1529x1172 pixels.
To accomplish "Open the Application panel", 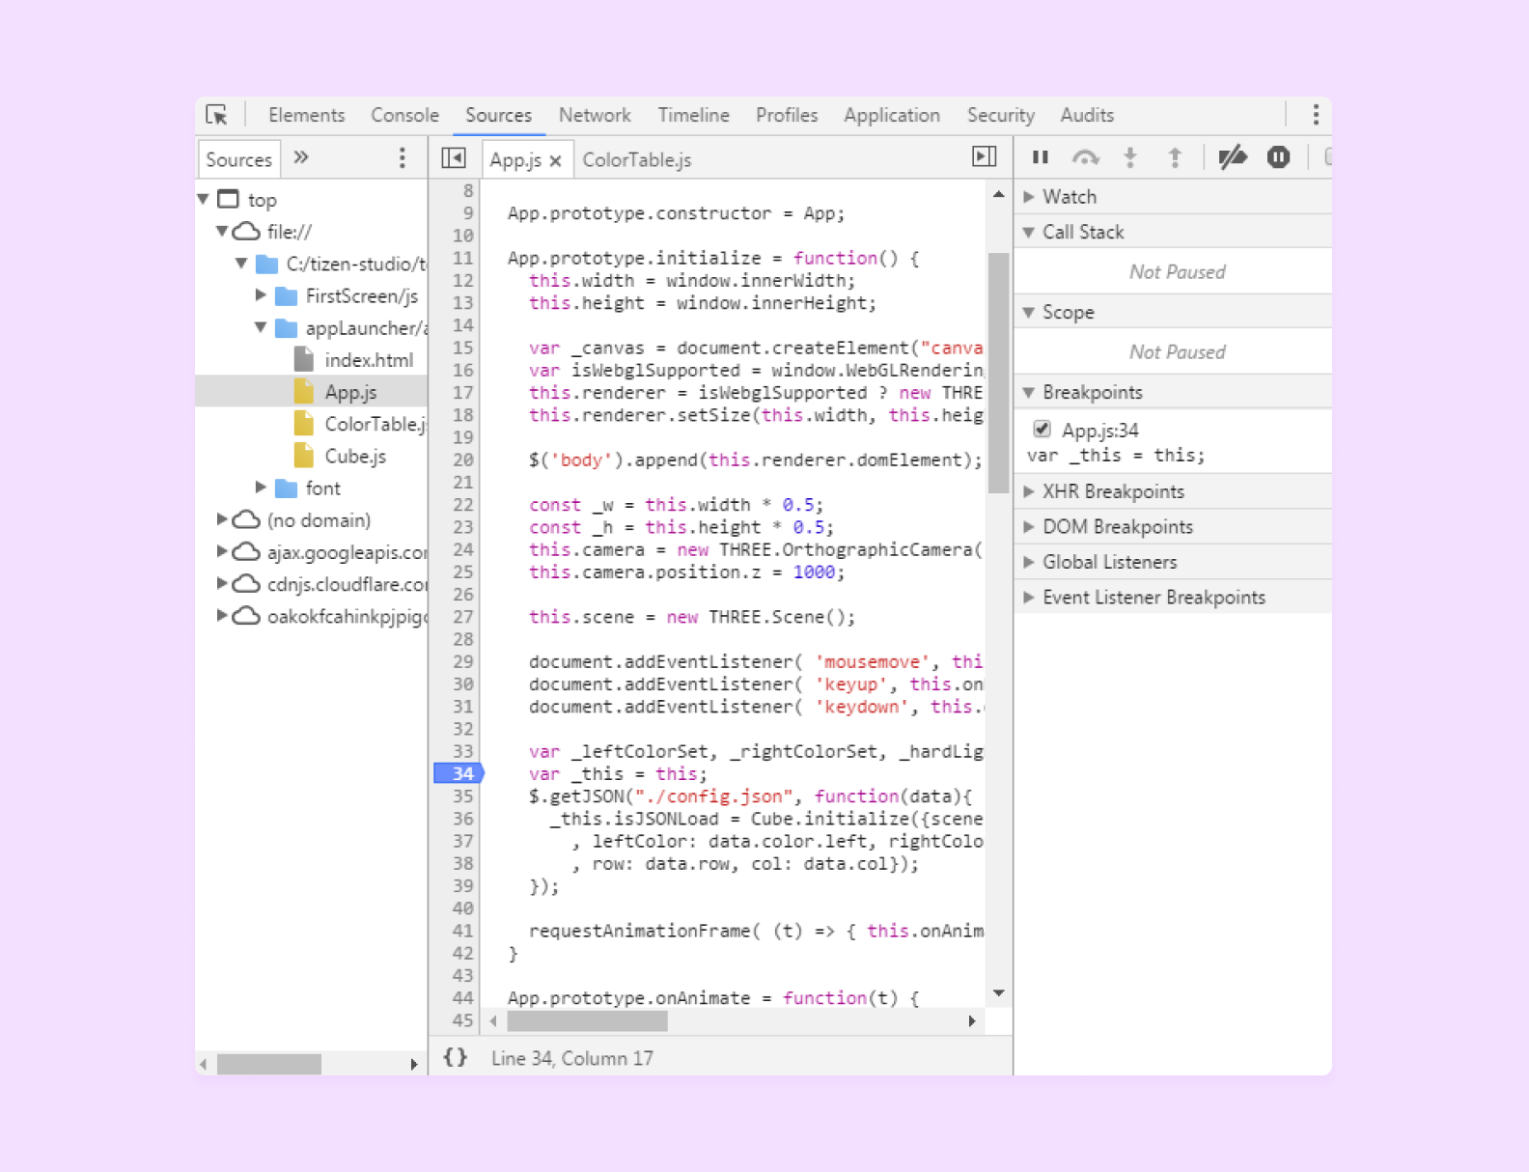I will pos(891,115).
